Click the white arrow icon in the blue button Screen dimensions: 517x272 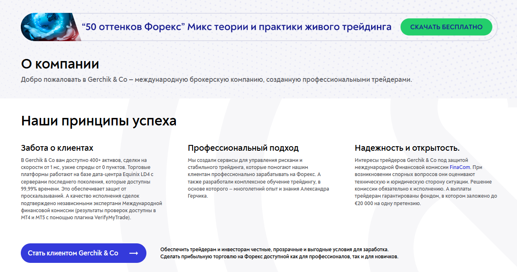[x=134, y=253]
